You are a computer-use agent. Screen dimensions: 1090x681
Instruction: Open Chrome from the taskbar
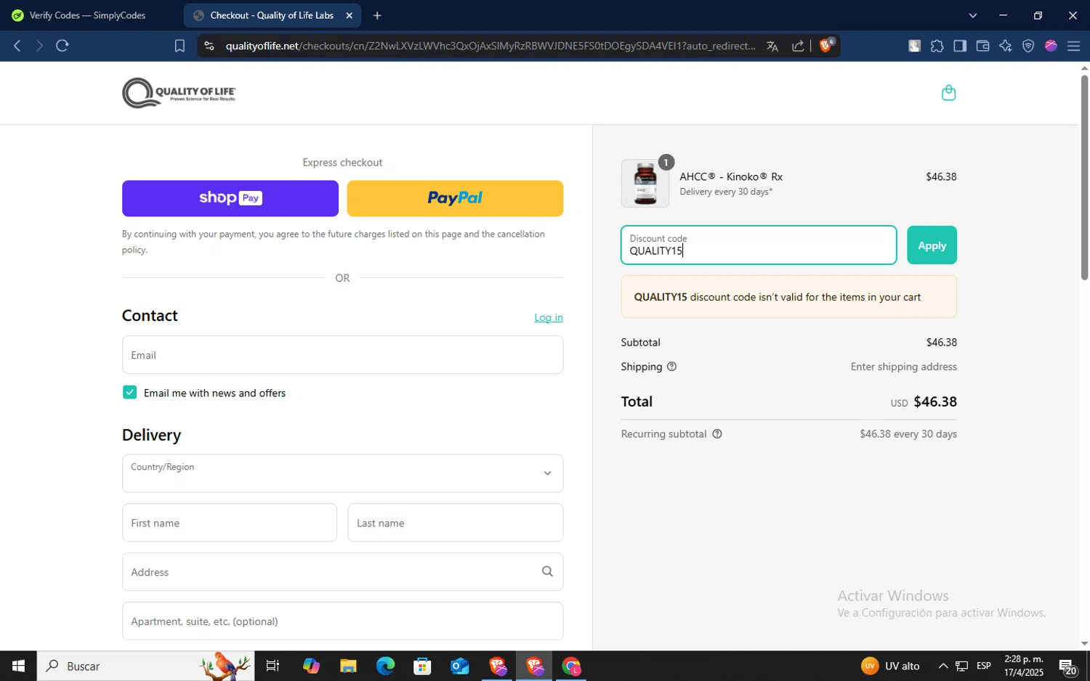572,666
